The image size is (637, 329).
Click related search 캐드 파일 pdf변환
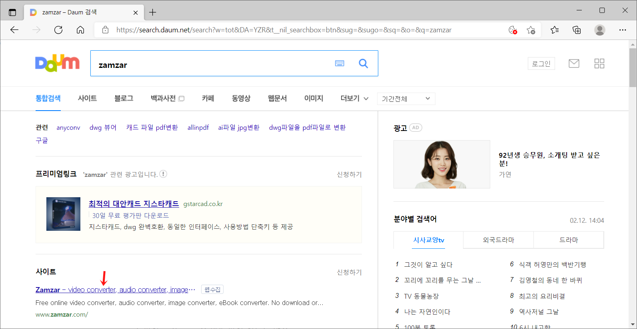point(152,127)
